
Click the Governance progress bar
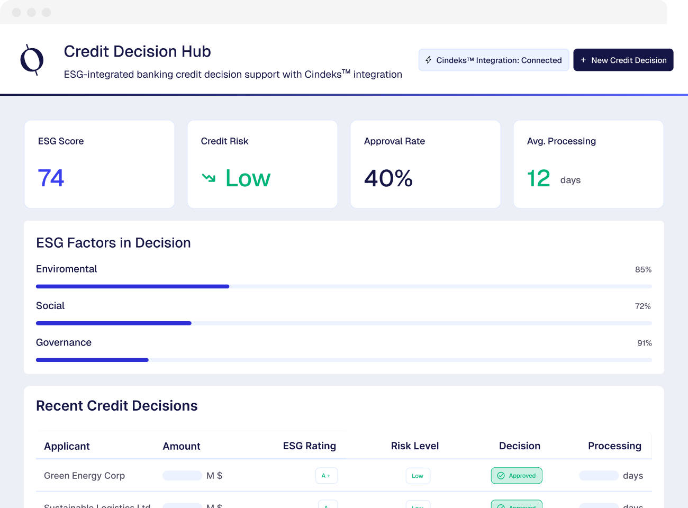click(344, 360)
